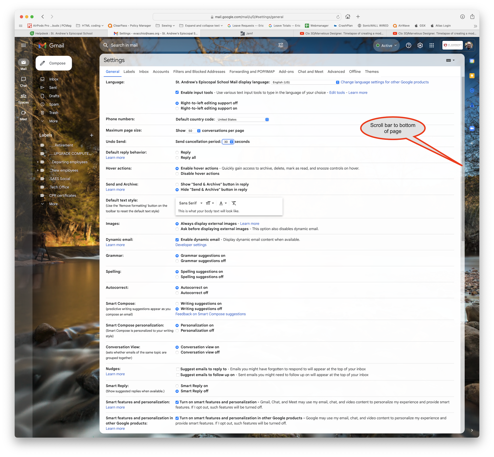Open a new tab with plus icon
Screen dimensions: 494x457
(x=358, y=17)
